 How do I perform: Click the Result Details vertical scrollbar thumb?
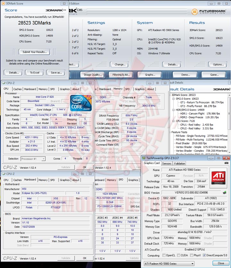(x=229, y=114)
